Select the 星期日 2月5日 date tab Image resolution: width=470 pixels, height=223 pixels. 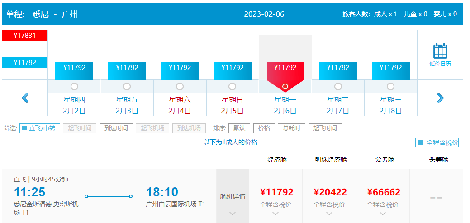point(233,105)
